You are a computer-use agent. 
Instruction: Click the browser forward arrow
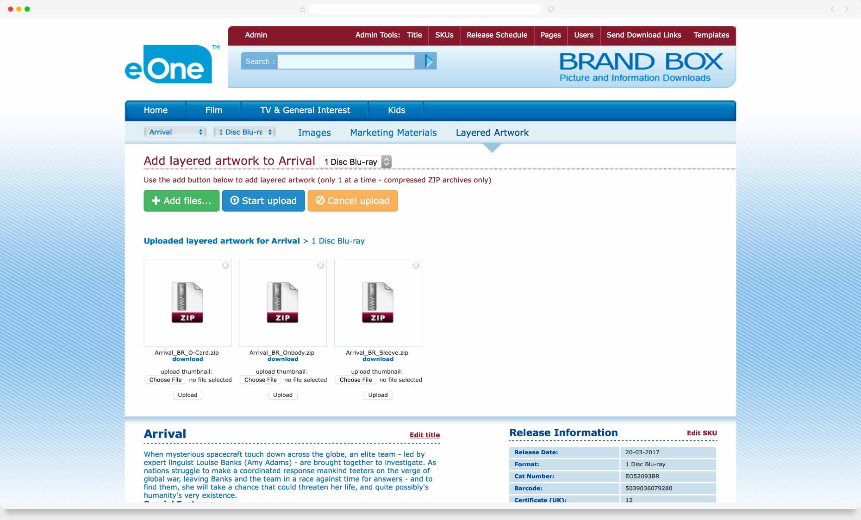point(847,9)
